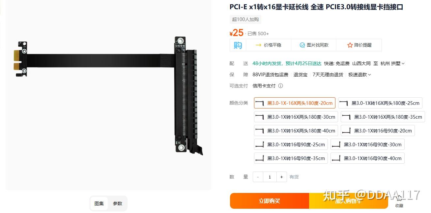Select 黑3.0-1X转16X两头180度-30cm variant
The height and width of the screenshot is (213, 431).
(296, 117)
